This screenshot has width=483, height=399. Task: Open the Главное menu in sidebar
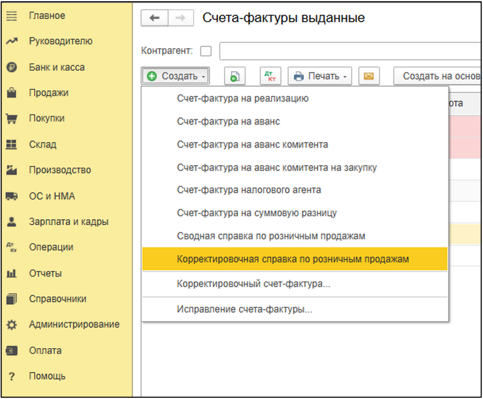point(46,16)
